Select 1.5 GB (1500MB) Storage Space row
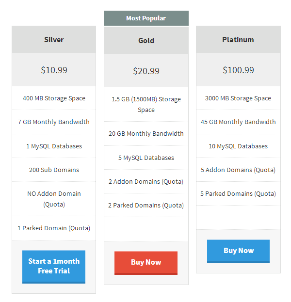The height and width of the screenshot is (302, 291). 146,104
